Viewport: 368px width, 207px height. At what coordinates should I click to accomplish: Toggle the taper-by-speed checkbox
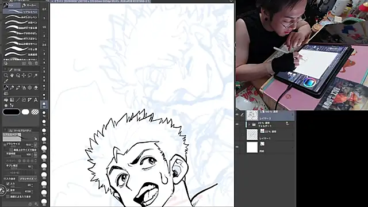(x=8, y=197)
